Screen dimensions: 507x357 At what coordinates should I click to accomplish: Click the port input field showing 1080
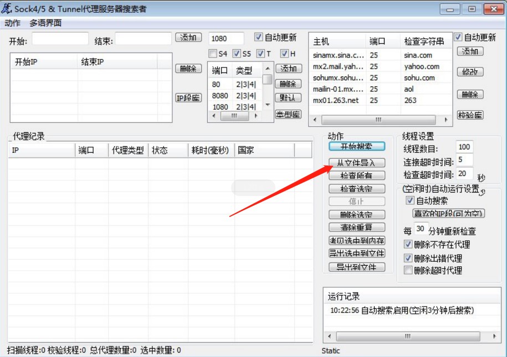pyautogui.click(x=226, y=39)
